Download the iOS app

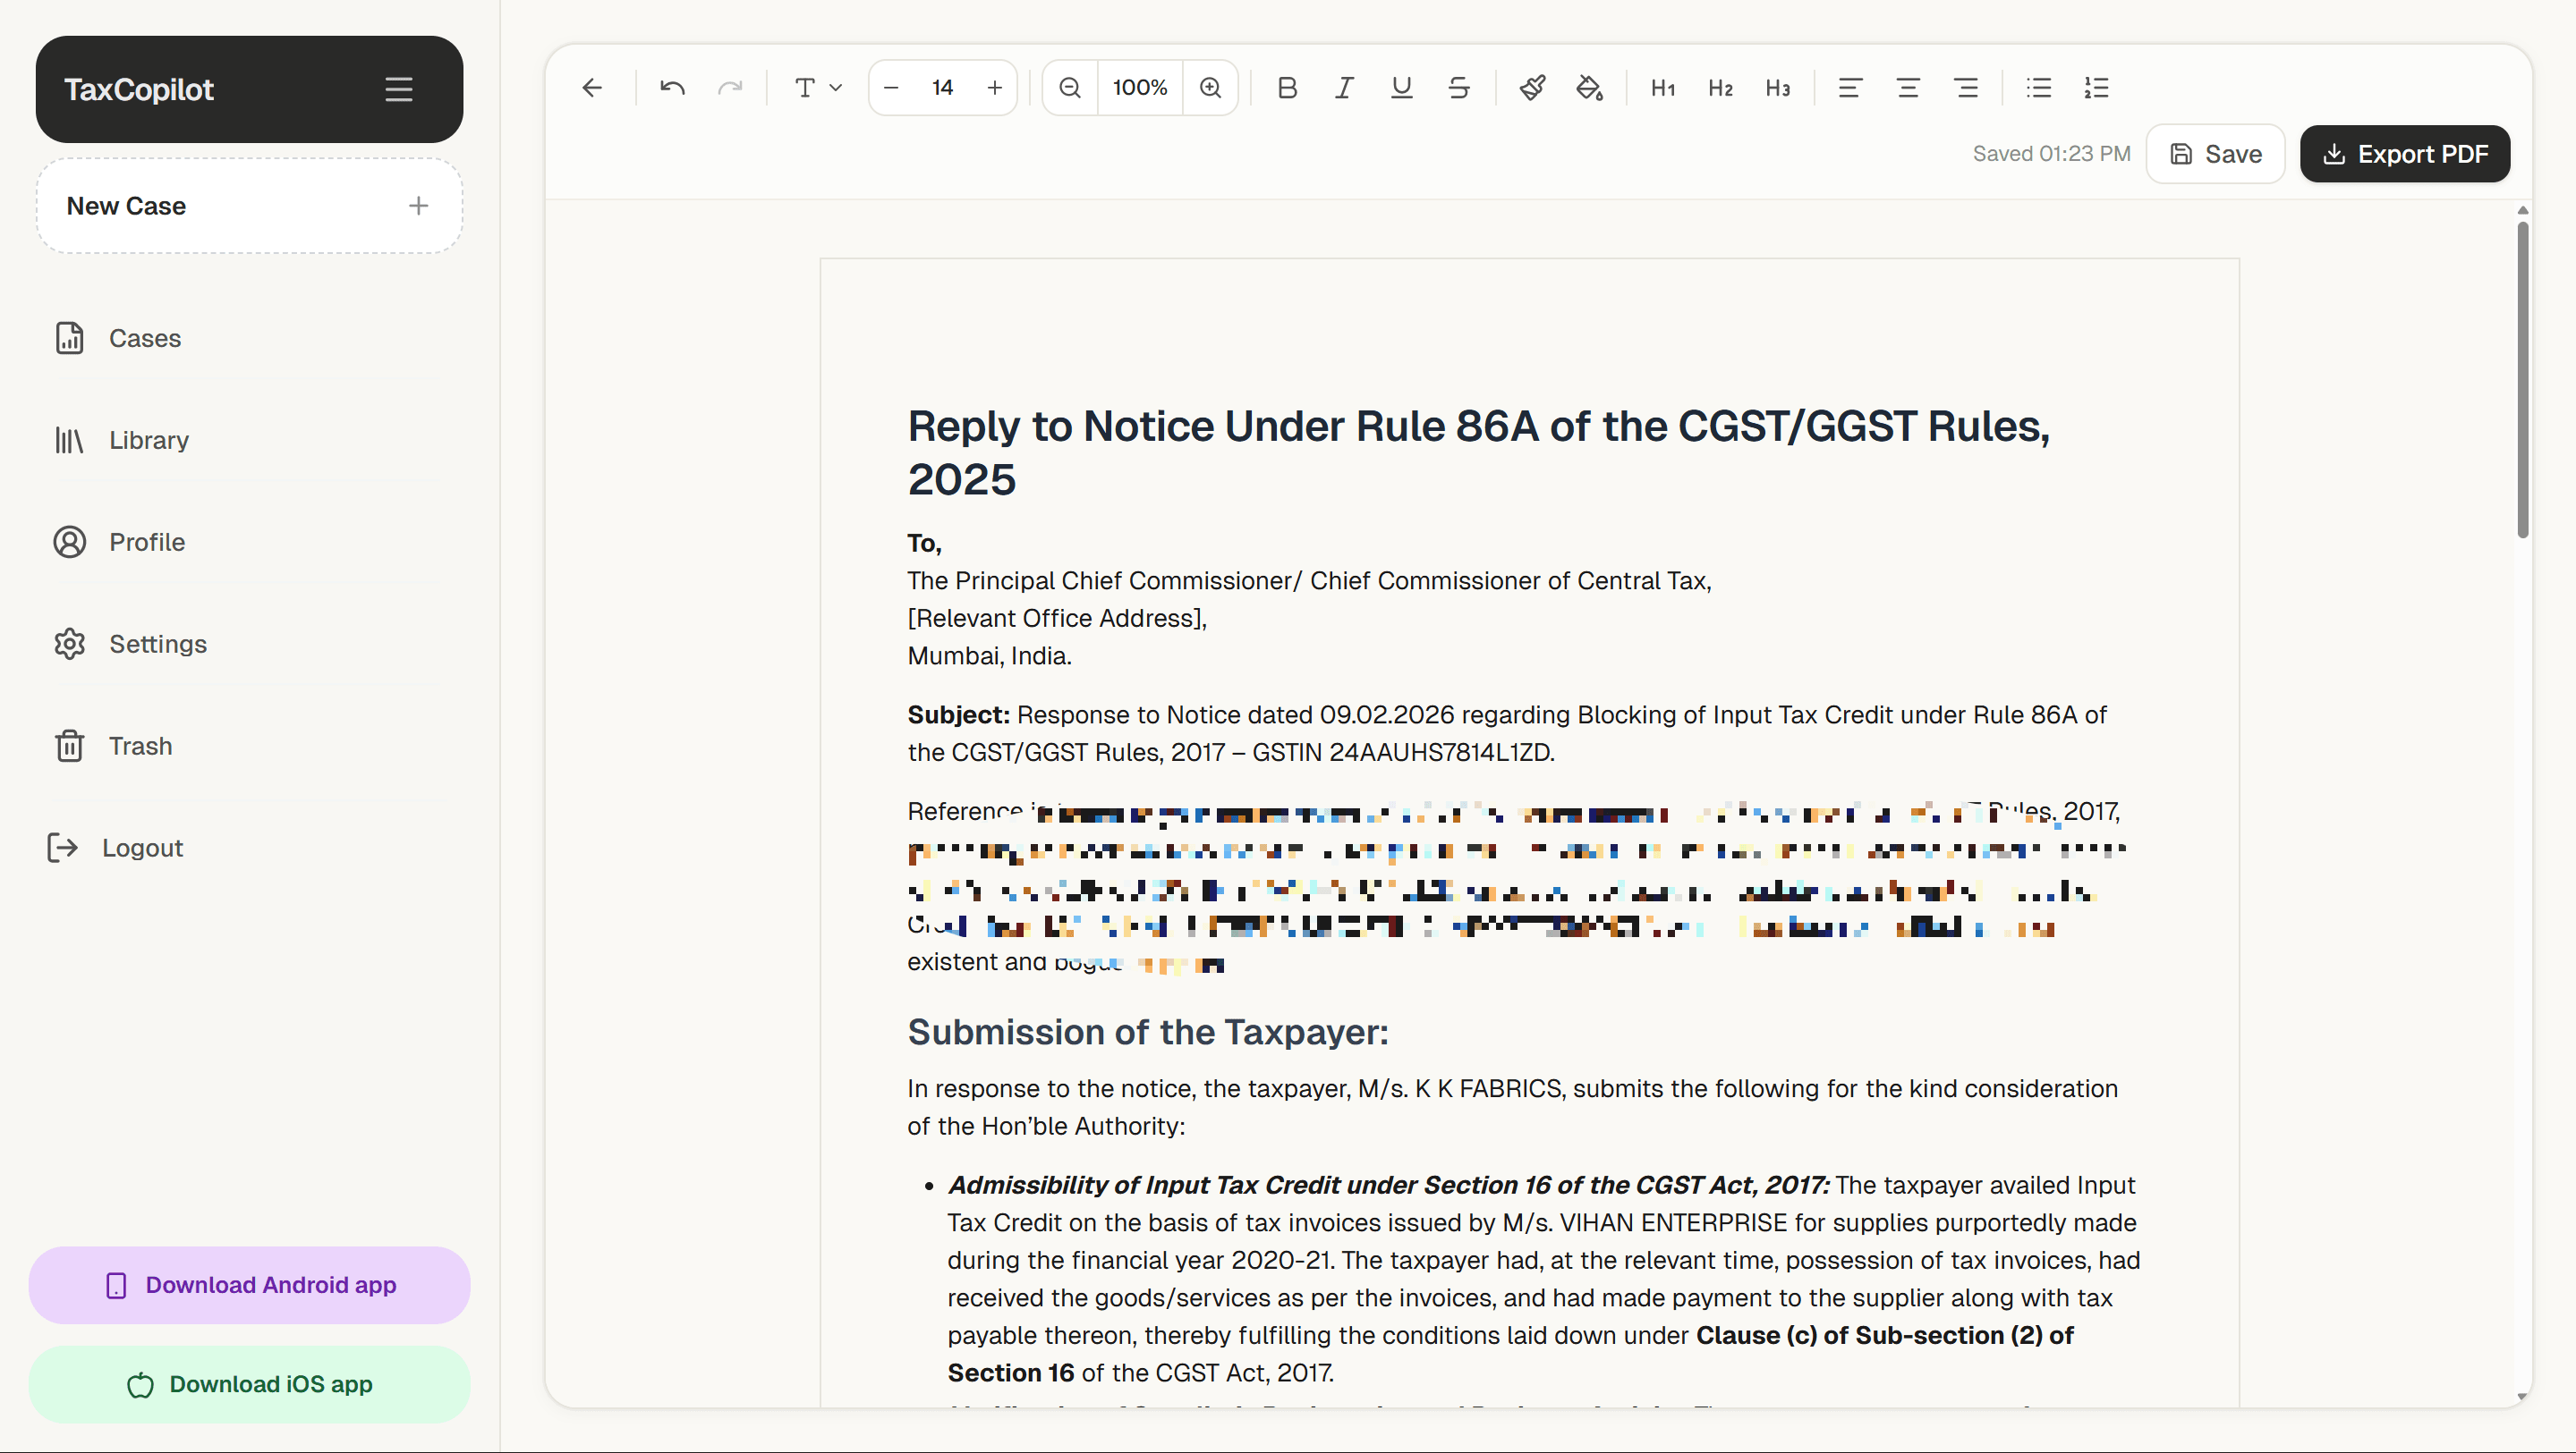pos(249,1385)
